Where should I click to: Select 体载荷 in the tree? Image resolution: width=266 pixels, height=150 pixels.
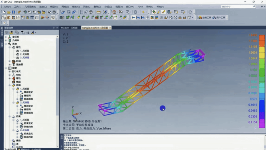pos(27,96)
